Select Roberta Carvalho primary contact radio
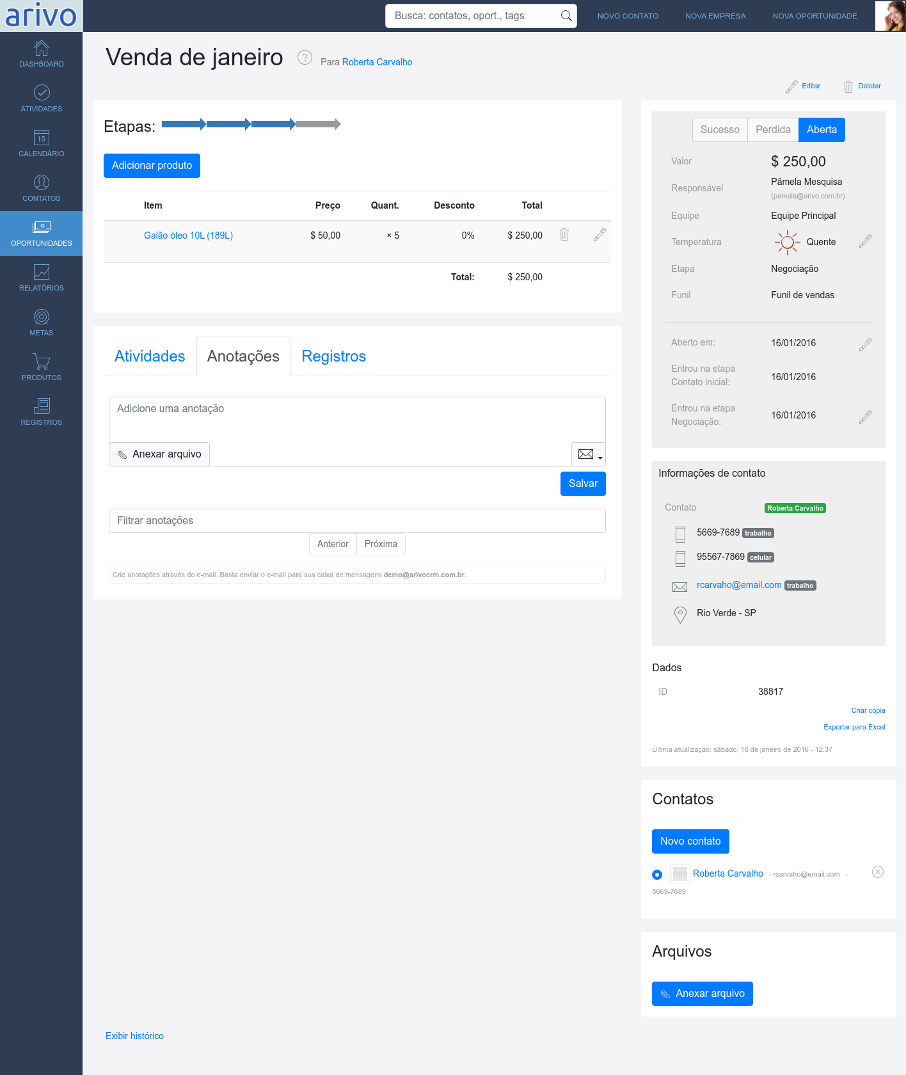Viewport: 906px width, 1075px height. click(x=657, y=875)
